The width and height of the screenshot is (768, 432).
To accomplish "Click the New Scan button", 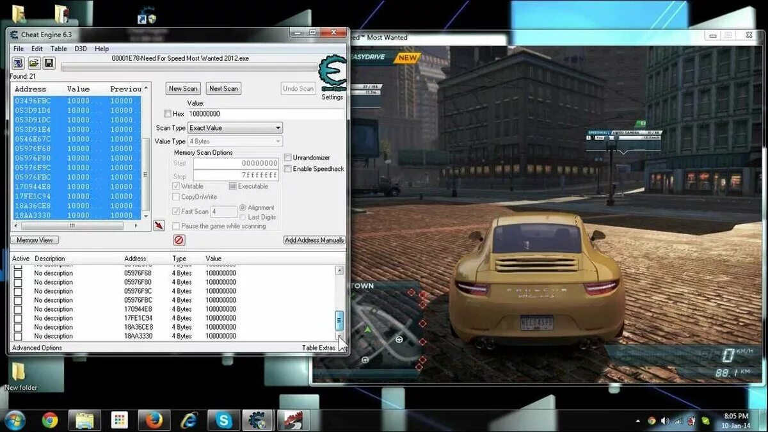I will point(183,88).
